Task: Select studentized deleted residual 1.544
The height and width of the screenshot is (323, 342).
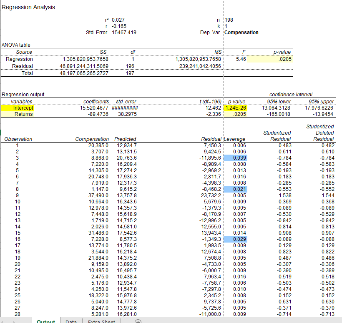Action: tap(328, 195)
